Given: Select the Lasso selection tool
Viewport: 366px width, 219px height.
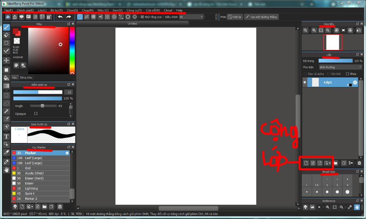Looking at the screenshot, I should click(x=6, y=103).
